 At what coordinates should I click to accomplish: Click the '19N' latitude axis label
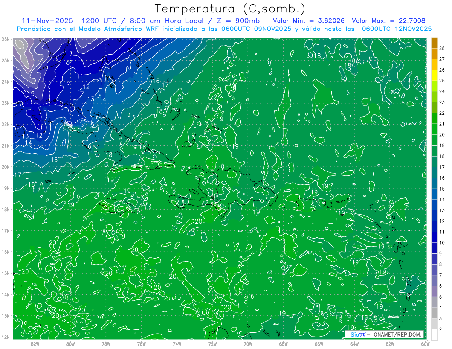[x=5, y=188]
